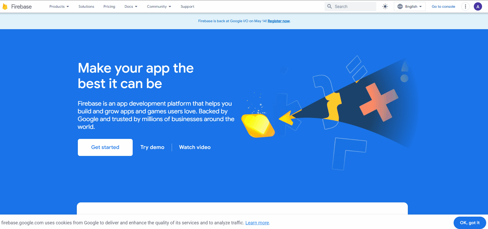This screenshot has height=229, width=488.
Task: Click the globe language icon
Action: point(400,6)
